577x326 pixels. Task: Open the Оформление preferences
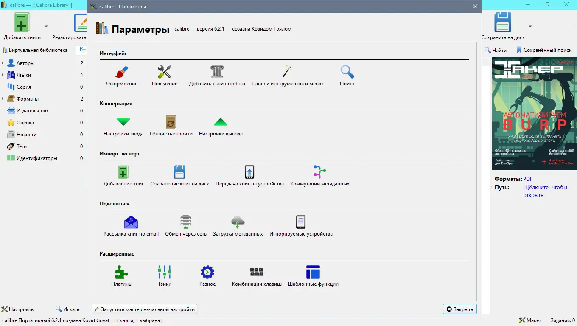click(x=122, y=76)
